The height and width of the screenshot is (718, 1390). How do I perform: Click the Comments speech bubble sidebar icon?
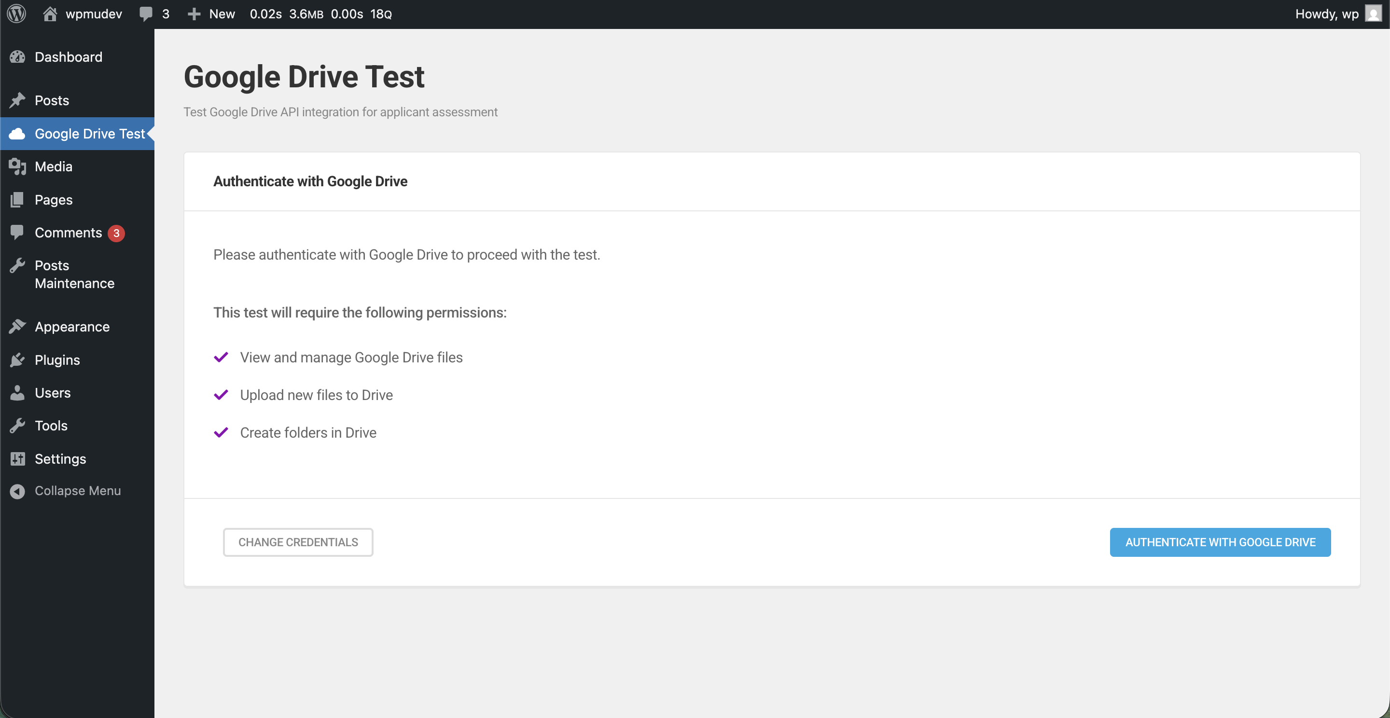17,233
